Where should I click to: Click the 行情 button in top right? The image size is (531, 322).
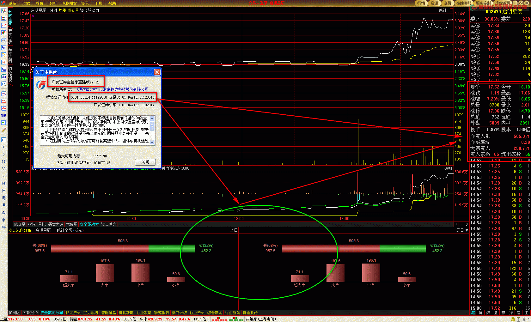point(421,3)
